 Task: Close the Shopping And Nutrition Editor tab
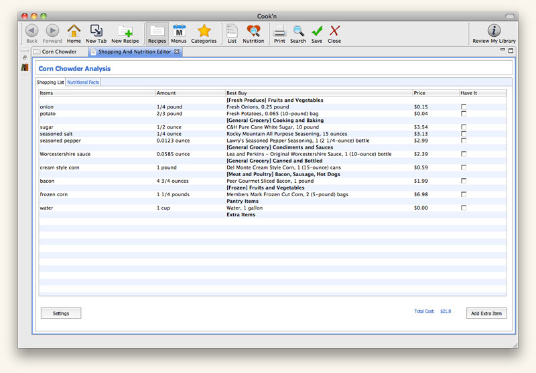pos(177,52)
